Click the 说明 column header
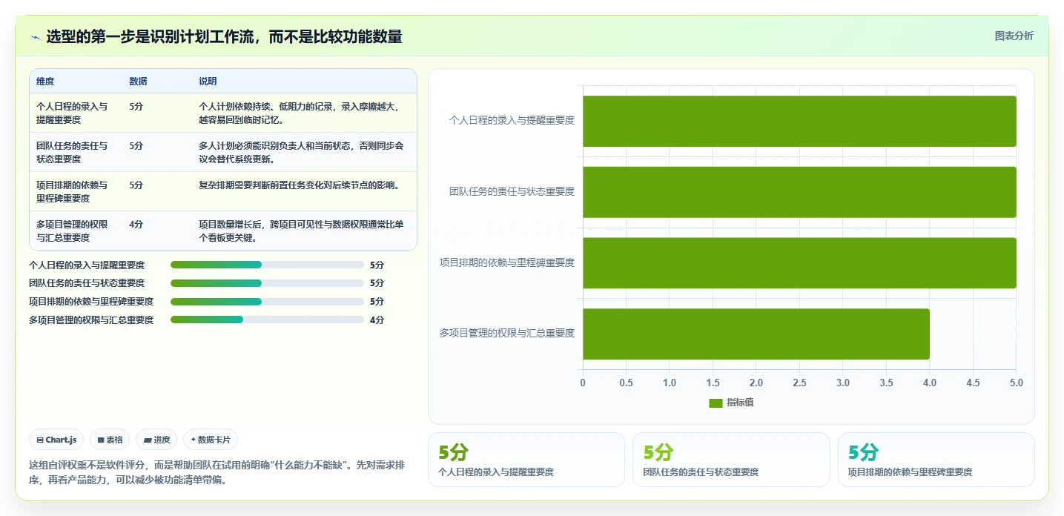Screen dimensions: 1064x516 [208, 82]
